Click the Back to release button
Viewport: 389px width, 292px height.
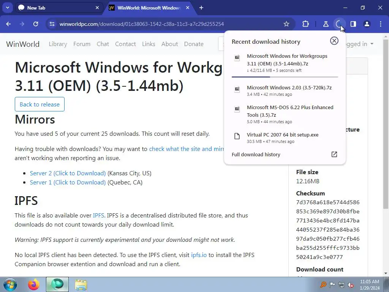click(x=40, y=104)
